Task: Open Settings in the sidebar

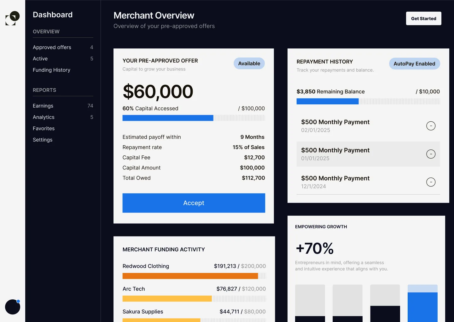Action: pos(43,140)
